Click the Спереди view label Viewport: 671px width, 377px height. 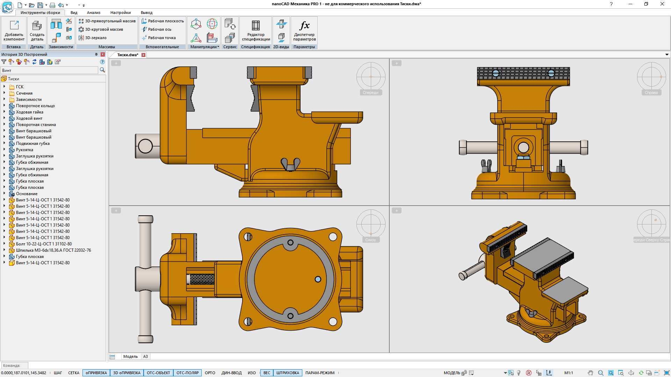pyautogui.click(x=370, y=93)
